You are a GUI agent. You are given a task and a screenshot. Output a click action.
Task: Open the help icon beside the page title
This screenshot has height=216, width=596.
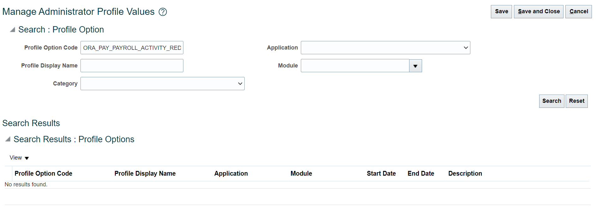pos(163,12)
